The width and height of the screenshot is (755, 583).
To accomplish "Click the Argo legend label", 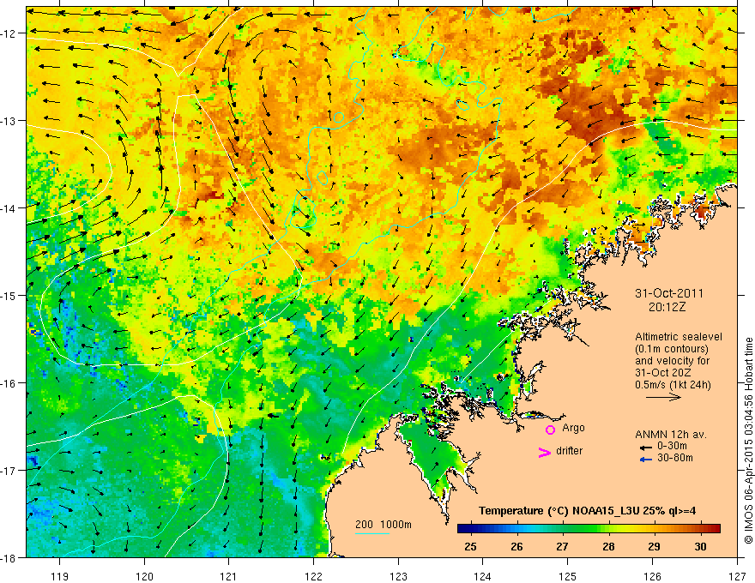I will coord(573,428).
